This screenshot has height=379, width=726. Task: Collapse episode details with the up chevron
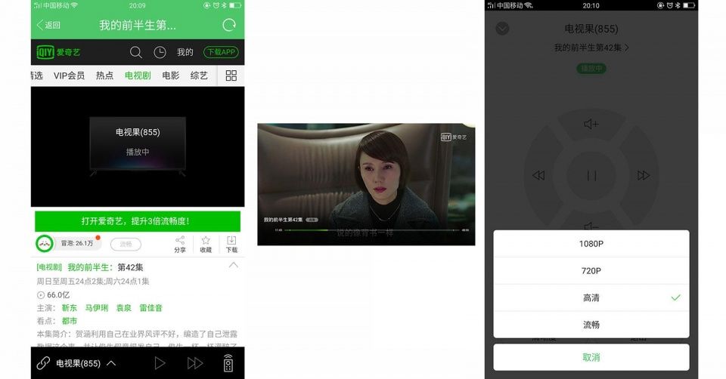pyautogui.click(x=234, y=265)
